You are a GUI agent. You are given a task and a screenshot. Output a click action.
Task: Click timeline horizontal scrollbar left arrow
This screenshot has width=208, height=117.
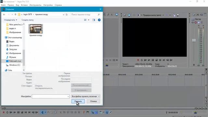coord(3,108)
